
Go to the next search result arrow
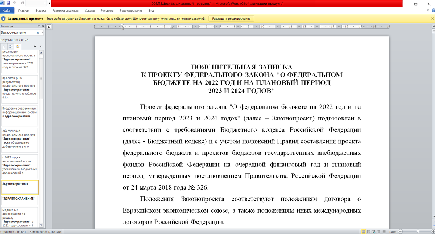[x=41, y=46]
